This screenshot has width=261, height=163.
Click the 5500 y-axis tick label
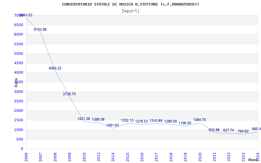pos(19,44)
